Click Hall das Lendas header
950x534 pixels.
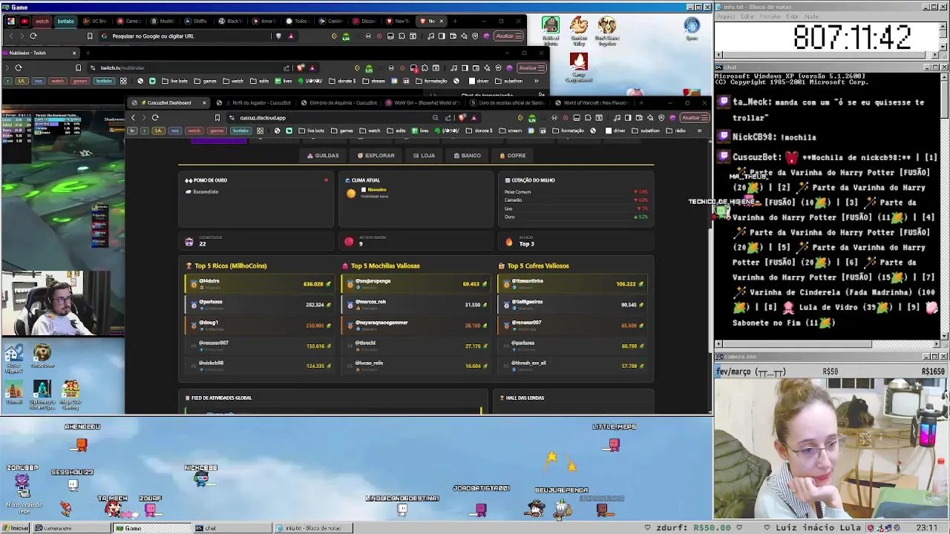522,398
